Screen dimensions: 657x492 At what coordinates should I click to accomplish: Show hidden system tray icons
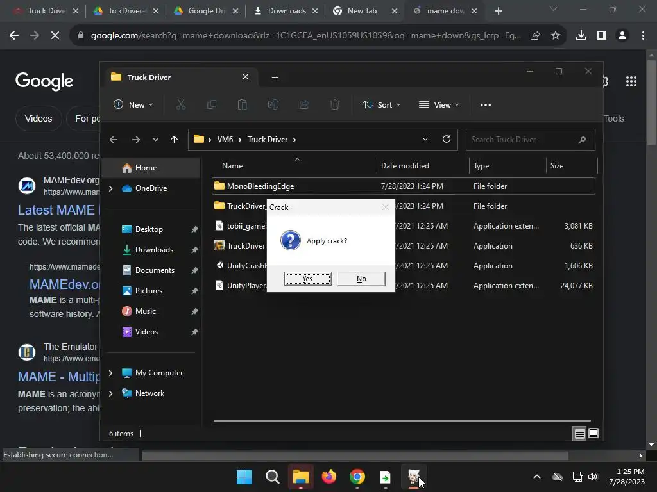537,477
